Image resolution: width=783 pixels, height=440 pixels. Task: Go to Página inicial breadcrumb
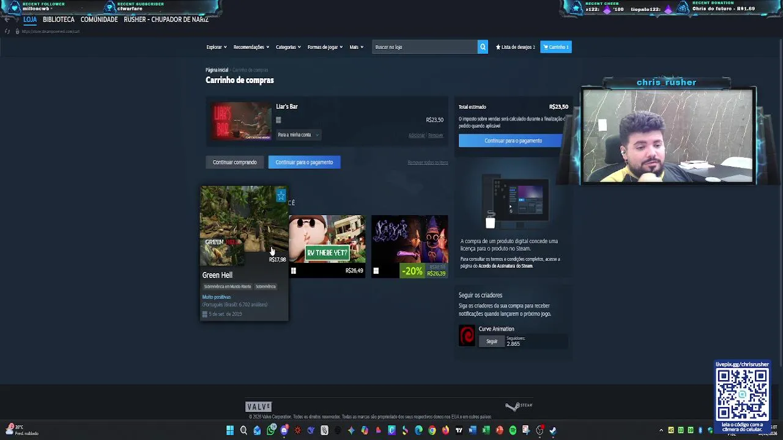[217, 70]
